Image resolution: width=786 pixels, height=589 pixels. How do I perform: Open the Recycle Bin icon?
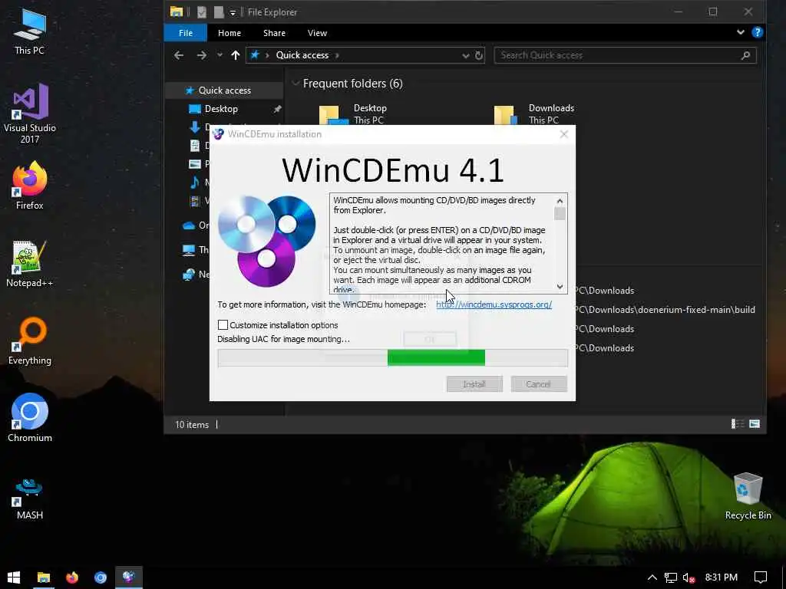click(748, 496)
